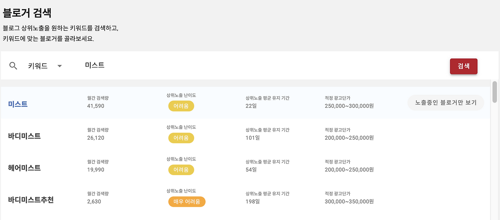Click ad price 300,000~350,000원
This screenshot has width=500, height=220.
pos(349,202)
